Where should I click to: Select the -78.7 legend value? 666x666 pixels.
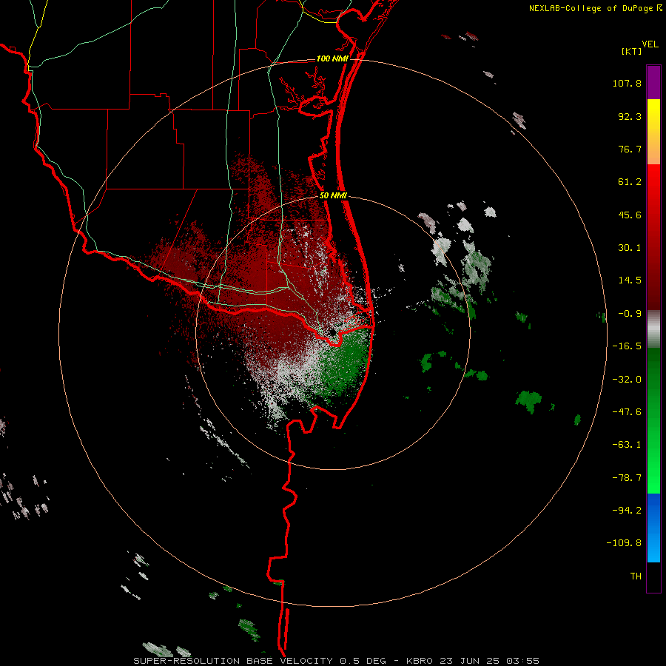tap(627, 478)
